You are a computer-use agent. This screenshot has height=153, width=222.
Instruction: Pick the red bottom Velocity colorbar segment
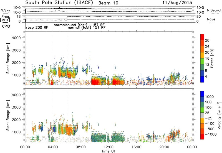click(202, 137)
